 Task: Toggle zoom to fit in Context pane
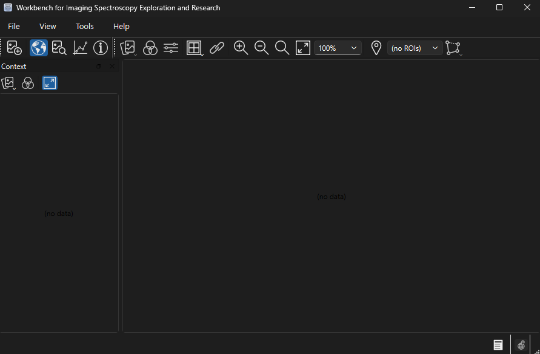point(50,83)
